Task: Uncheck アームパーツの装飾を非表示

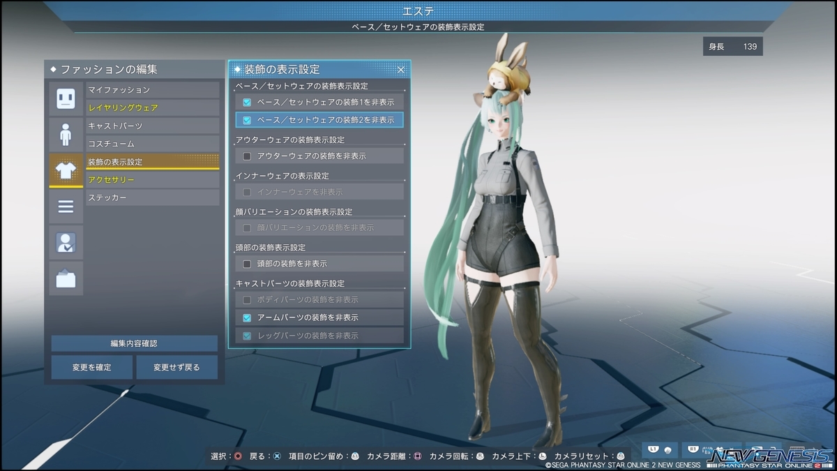Action: 247,317
